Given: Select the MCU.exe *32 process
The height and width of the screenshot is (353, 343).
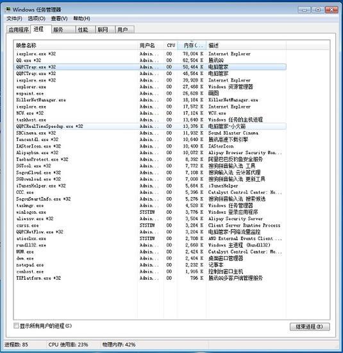Looking at the screenshot, I should (x=150, y=113).
